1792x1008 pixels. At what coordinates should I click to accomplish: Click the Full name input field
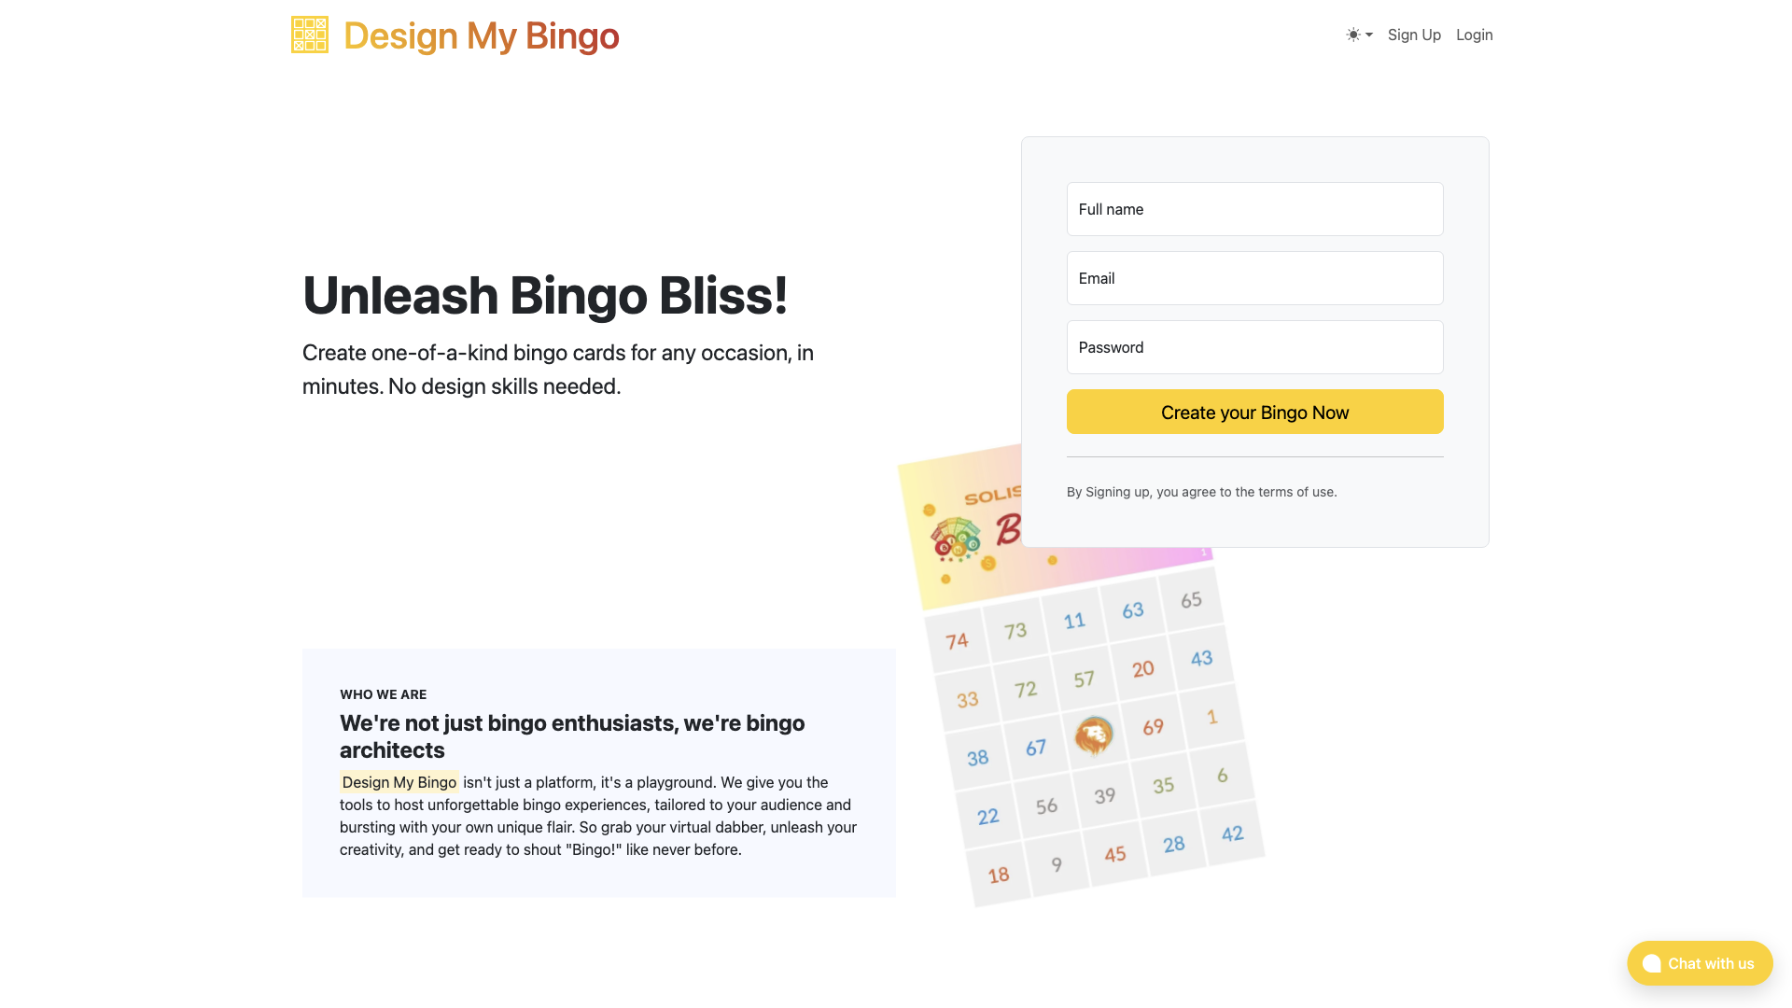1254,208
